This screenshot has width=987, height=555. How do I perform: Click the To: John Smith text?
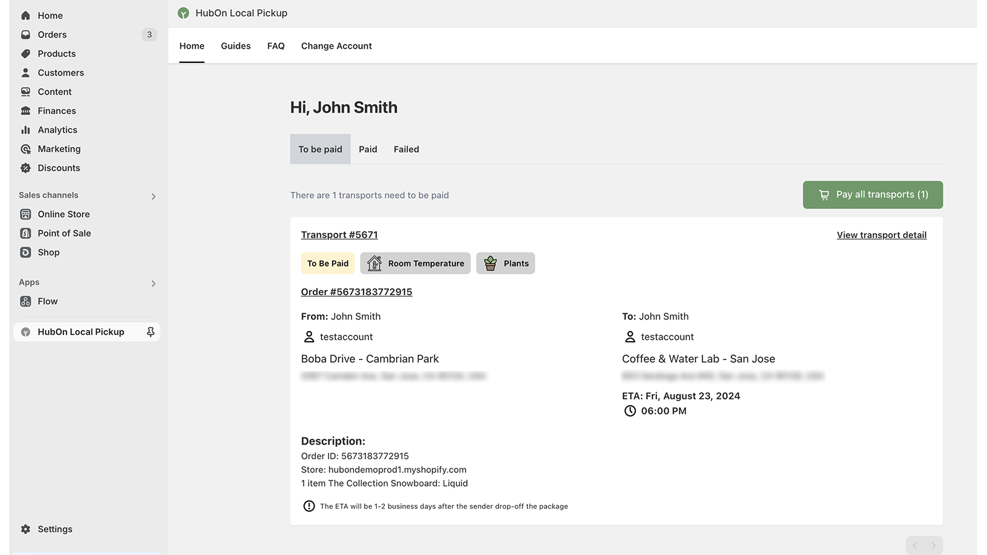[655, 316]
